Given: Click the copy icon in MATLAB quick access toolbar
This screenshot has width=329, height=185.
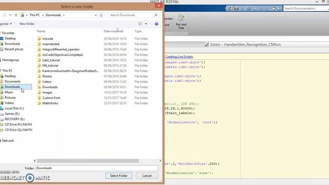Looking at the screenshot, I should (x=249, y=8).
